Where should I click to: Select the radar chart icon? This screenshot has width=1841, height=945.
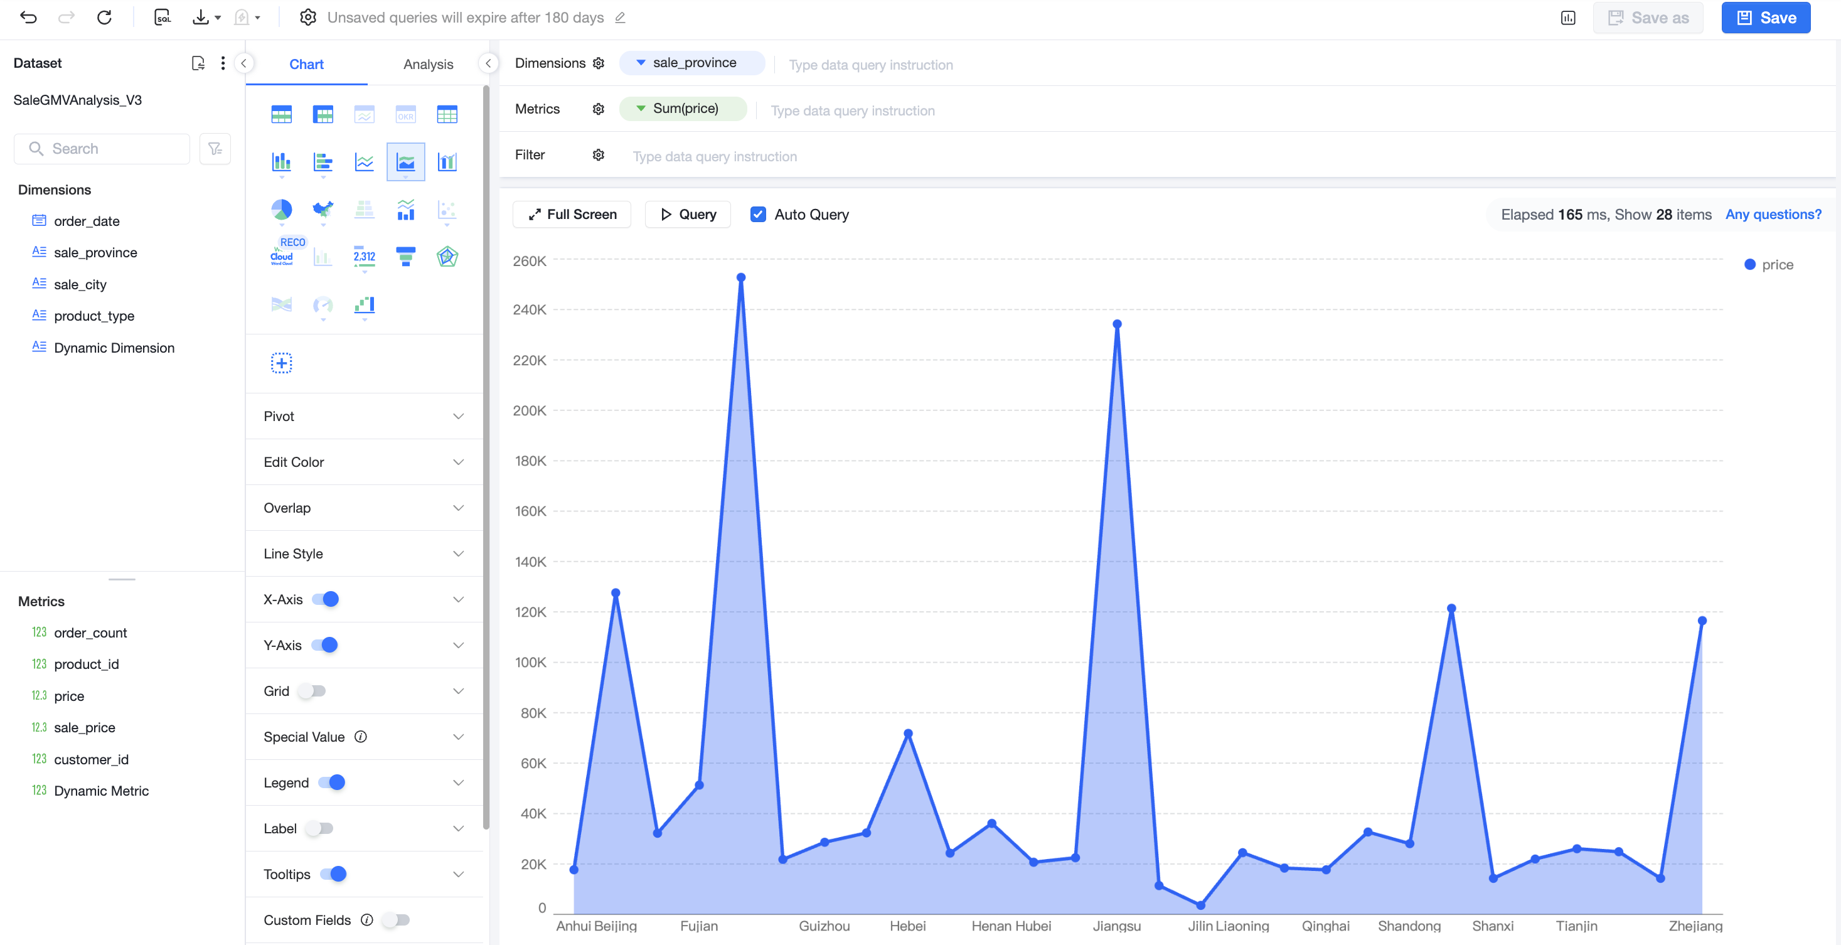point(447,257)
